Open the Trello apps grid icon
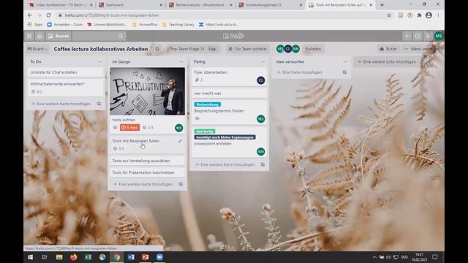 (29, 36)
